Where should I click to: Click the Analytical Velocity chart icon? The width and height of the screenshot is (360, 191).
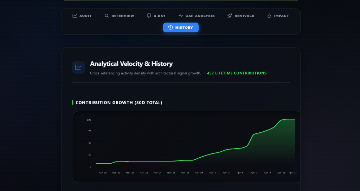click(x=78, y=67)
